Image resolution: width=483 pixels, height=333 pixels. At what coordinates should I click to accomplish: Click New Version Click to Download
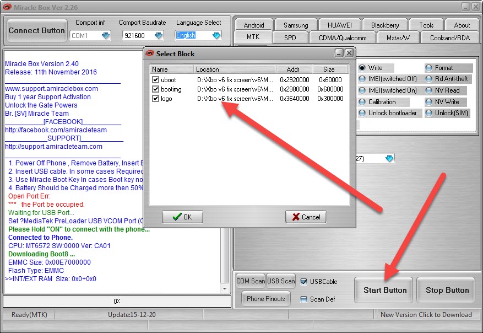point(426,314)
